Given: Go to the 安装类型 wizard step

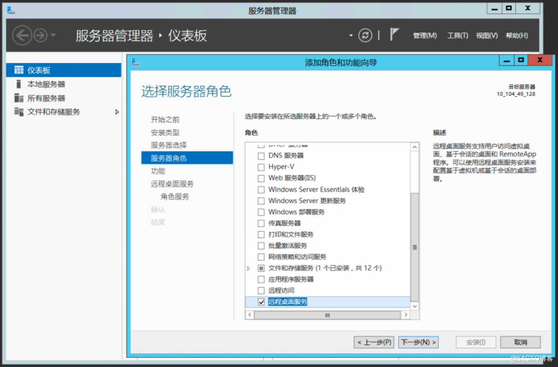Looking at the screenshot, I should point(165,133).
